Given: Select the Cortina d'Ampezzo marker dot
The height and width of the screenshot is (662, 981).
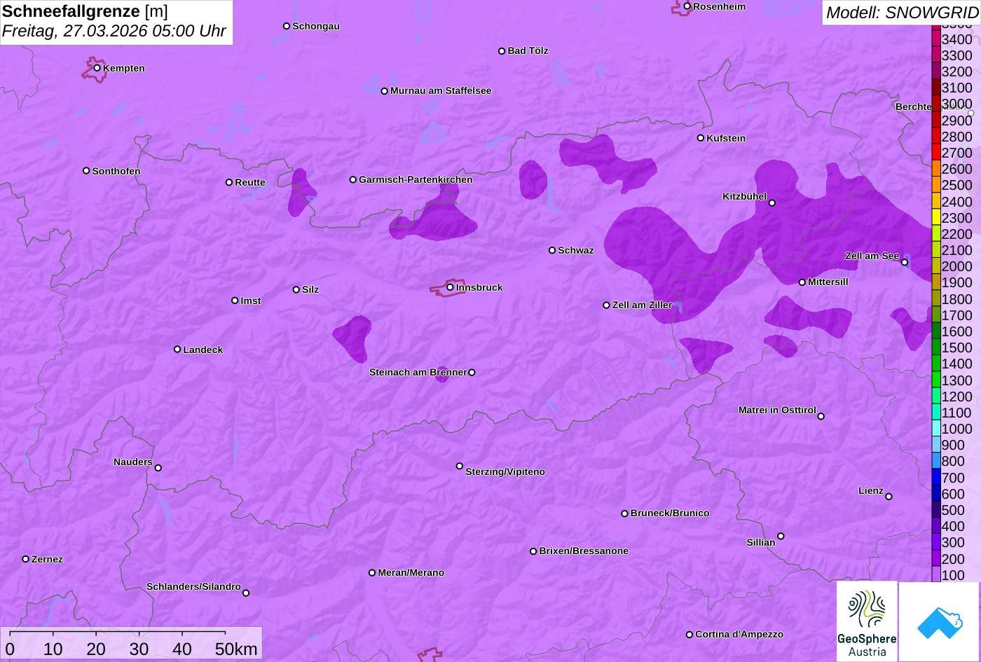Looking at the screenshot, I should click(690, 635).
